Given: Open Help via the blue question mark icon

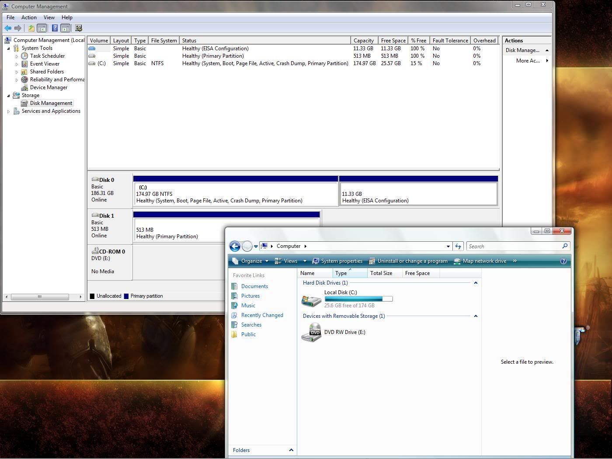Looking at the screenshot, I should click(x=55, y=28).
